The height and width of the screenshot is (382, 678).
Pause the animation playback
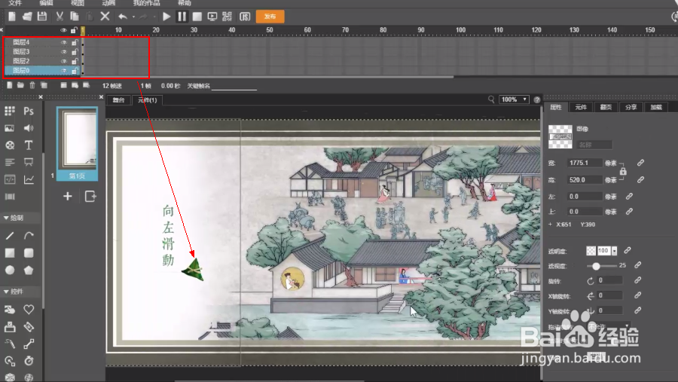(182, 17)
